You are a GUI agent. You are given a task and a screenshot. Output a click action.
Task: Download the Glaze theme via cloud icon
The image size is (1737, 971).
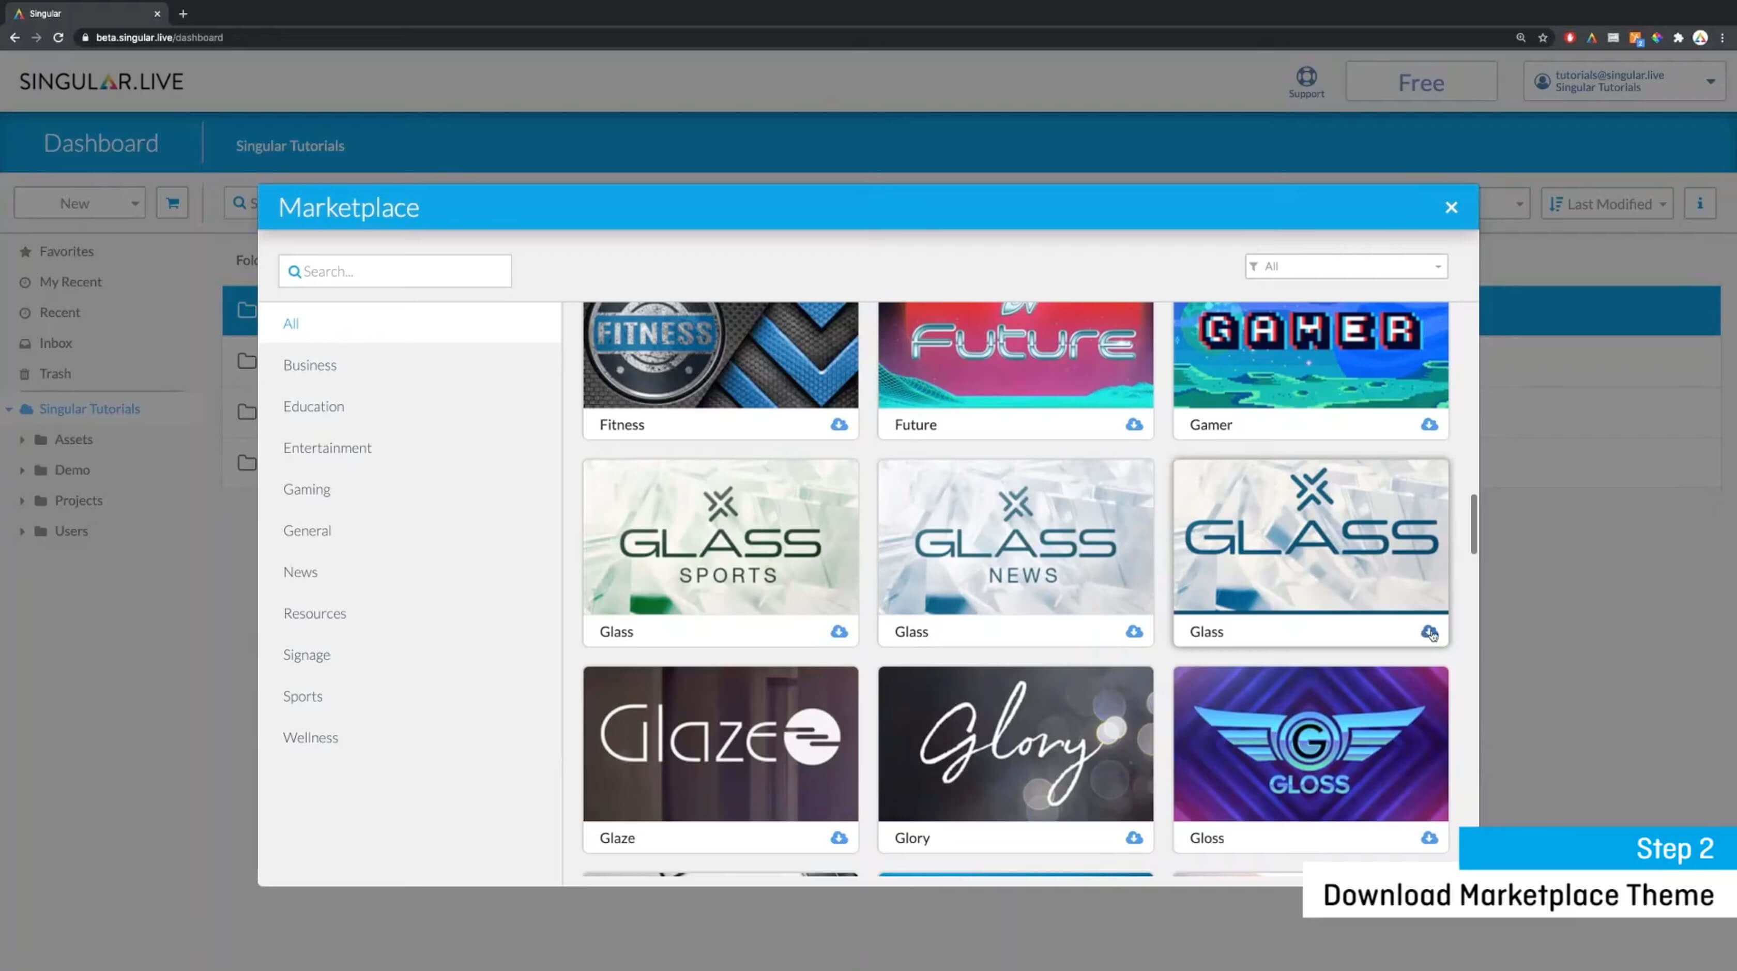click(839, 838)
